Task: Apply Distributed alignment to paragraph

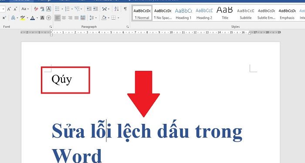Action: 83,18
